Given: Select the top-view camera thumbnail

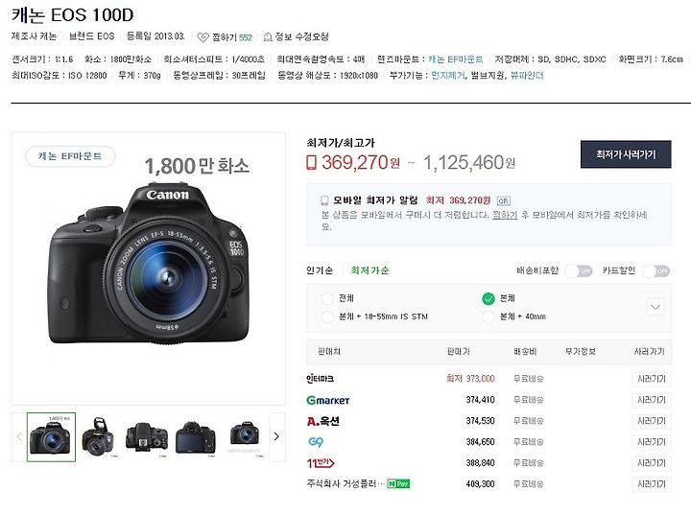Looking at the screenshot, I should (x=146, y=437).
